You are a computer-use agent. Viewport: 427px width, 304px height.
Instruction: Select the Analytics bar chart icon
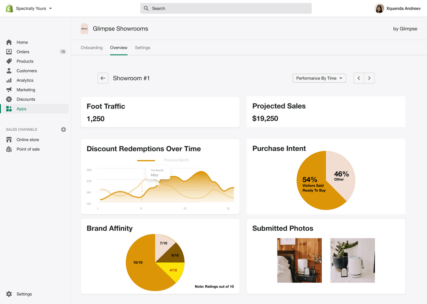coord(9,80)
